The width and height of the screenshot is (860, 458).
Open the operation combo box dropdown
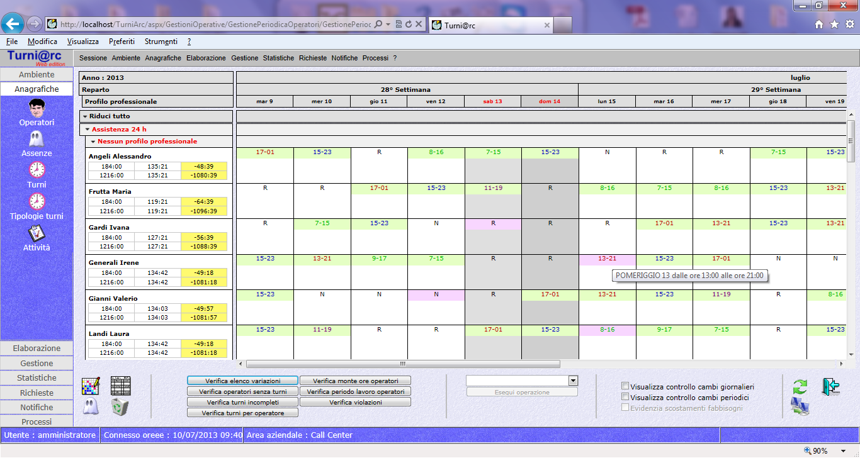coord(573,381)
